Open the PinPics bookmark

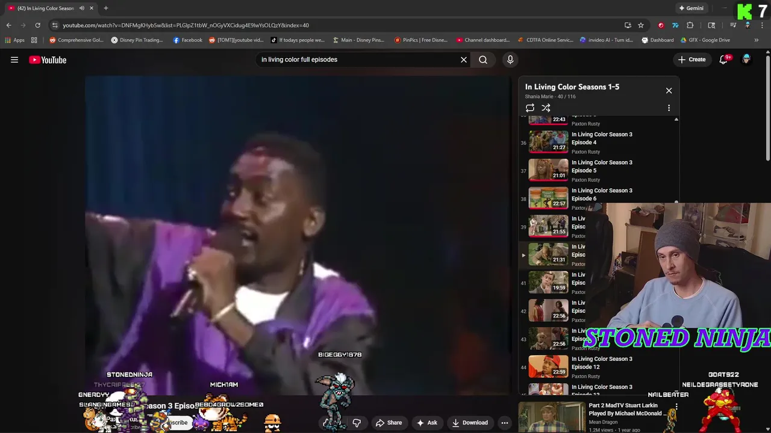[x=420, y=40]
